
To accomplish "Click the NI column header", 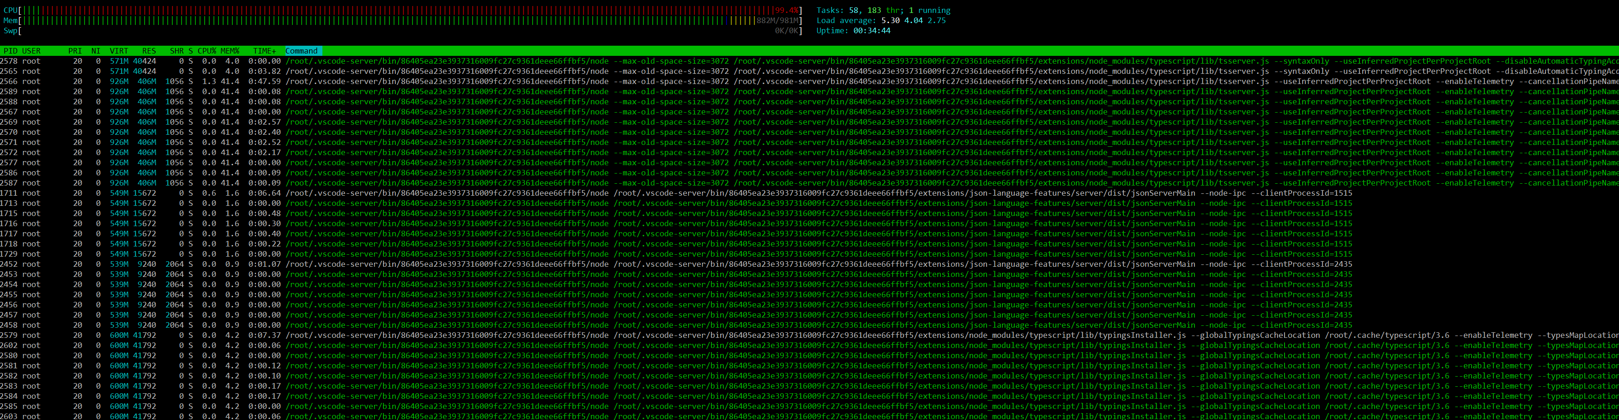I will [x=96, y=51].
